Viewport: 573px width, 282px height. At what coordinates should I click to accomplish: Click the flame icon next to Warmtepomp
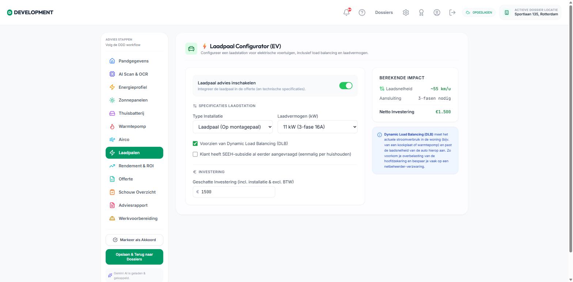(112, 126)
